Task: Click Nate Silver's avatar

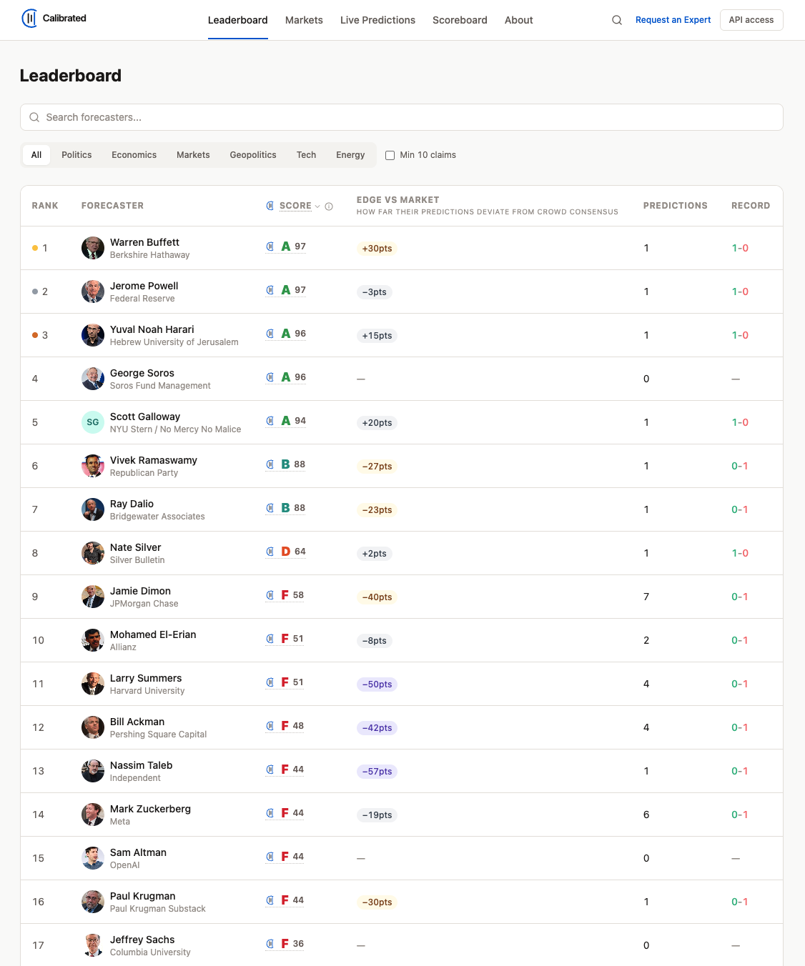Action: point(93,553)
